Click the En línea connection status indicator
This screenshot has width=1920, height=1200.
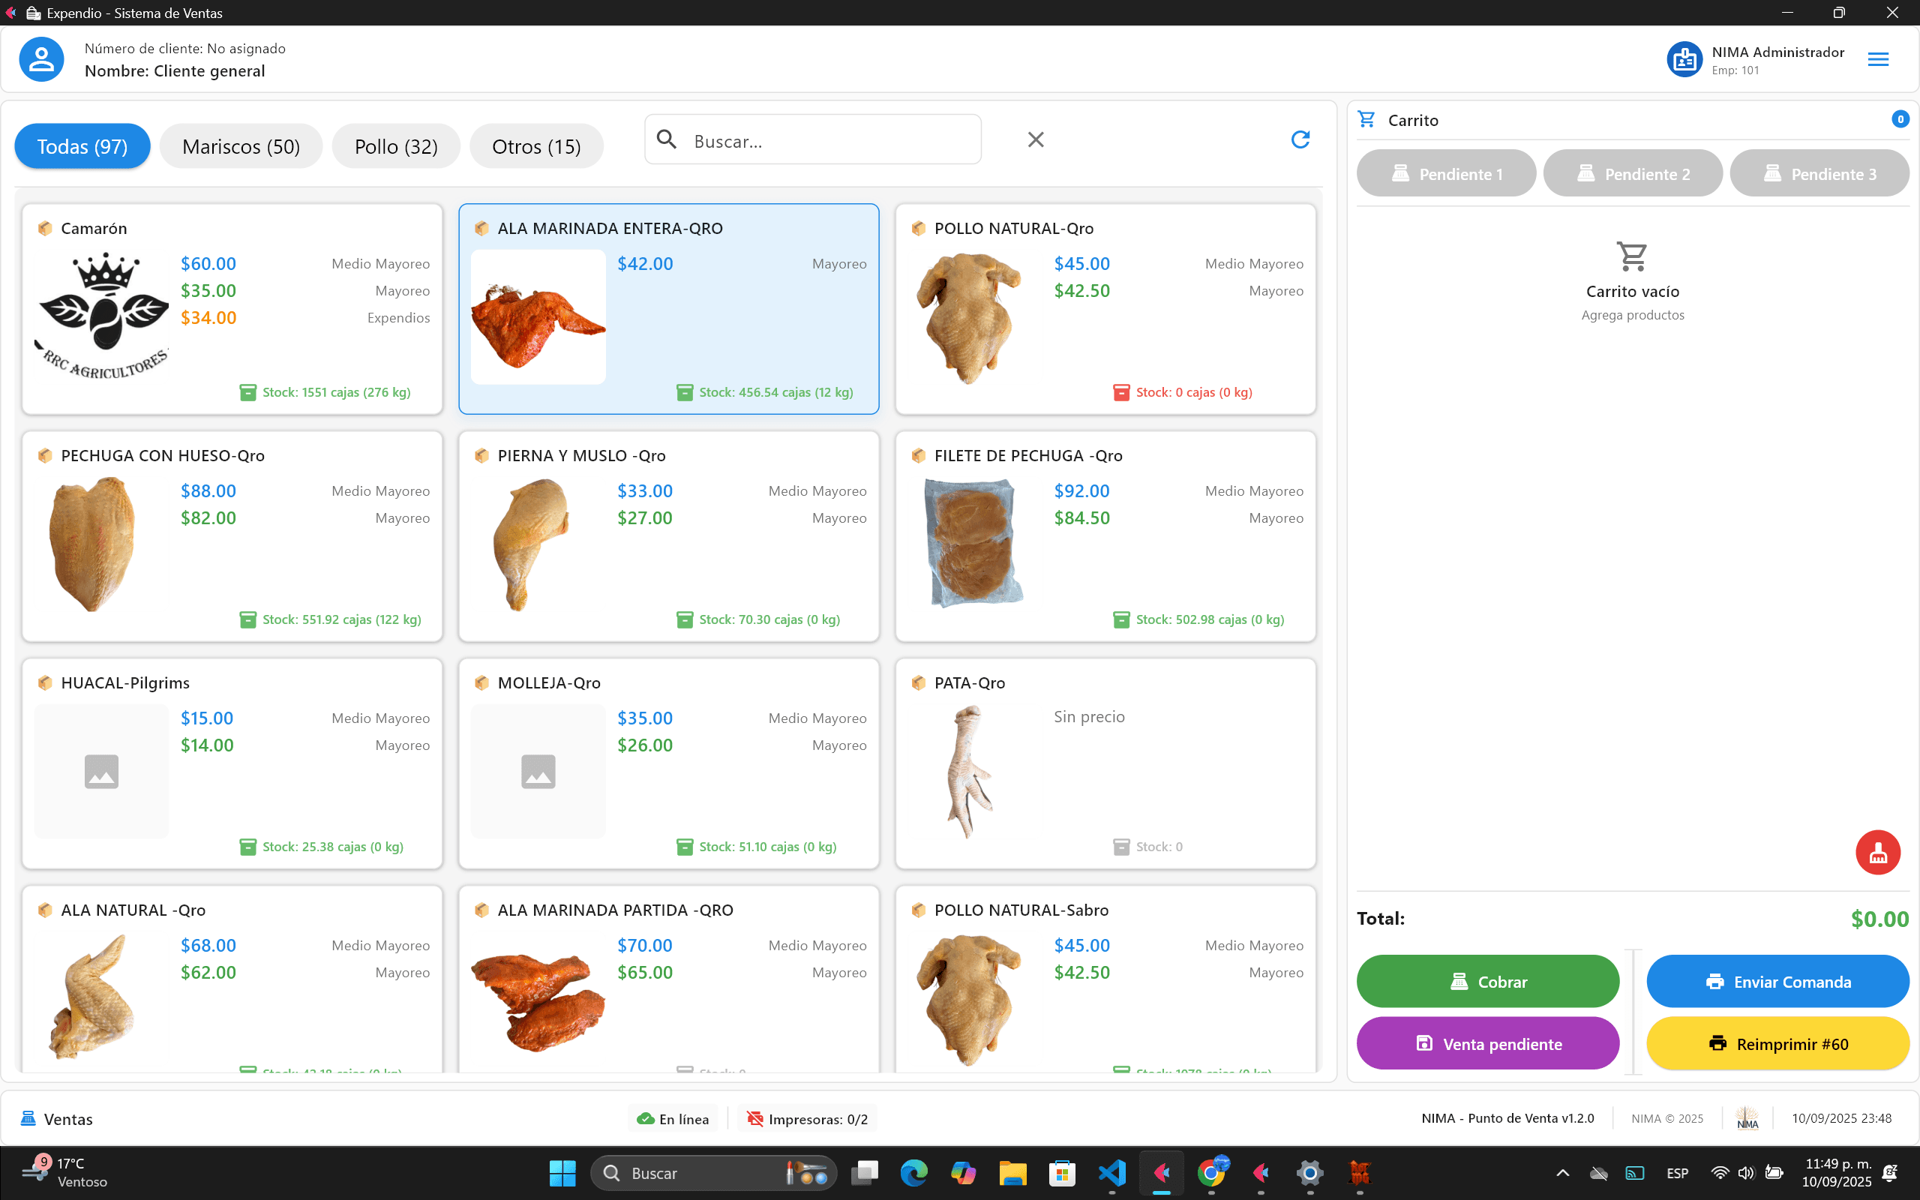[671, 1118]
